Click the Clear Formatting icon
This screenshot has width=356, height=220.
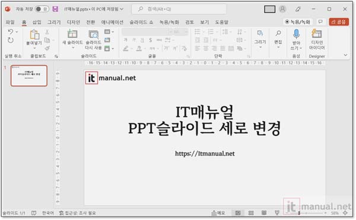[x=184, y=48]
